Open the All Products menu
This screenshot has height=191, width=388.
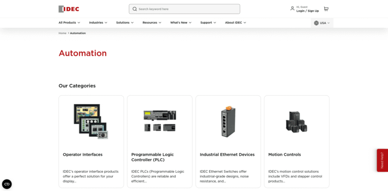(x=69, y=23)
